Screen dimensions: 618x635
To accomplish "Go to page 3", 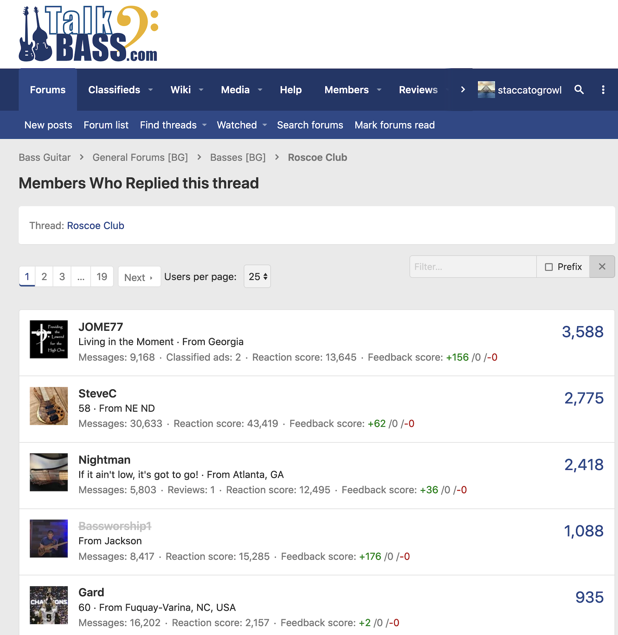I will pos(62,276).
